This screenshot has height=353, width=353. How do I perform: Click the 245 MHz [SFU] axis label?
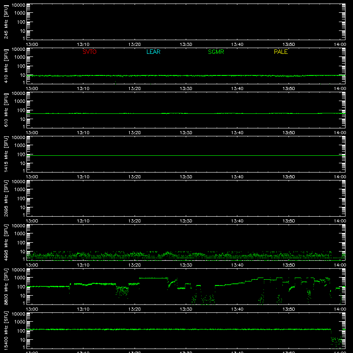pyautogui.click(x=6, y=22)
